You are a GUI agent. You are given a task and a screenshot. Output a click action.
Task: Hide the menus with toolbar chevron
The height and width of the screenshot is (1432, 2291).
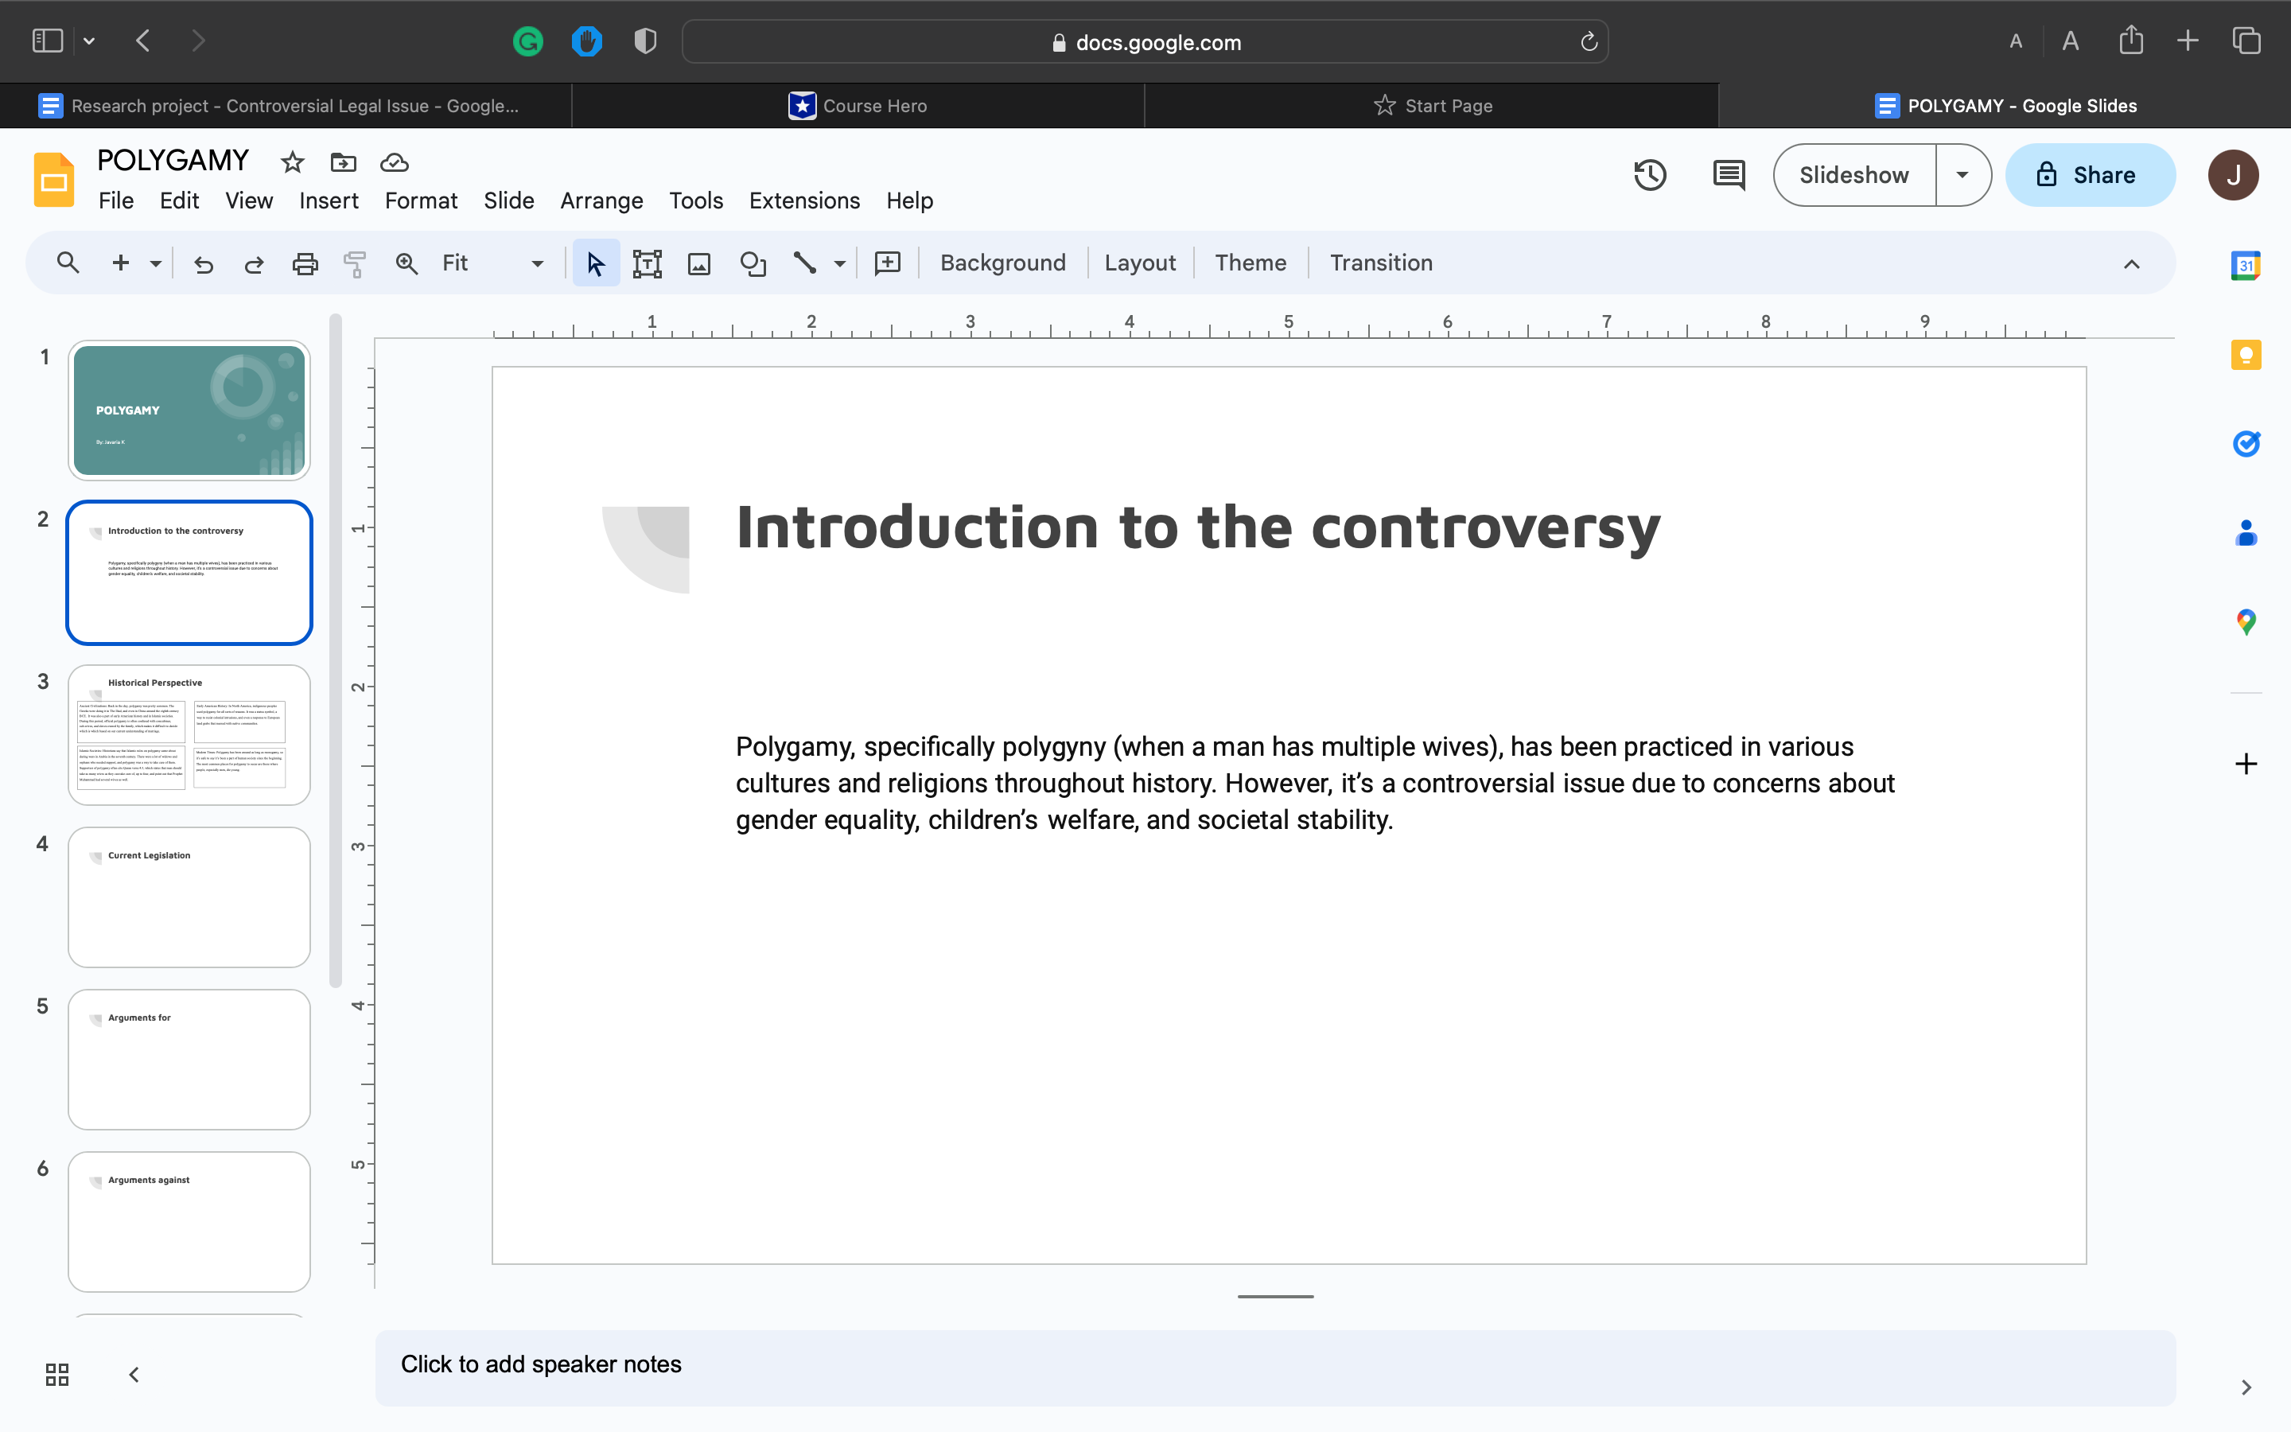(2131, 264)
